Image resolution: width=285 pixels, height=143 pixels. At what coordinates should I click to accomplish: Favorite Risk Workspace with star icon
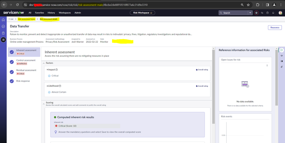pyautogui.click(x=151, y=13)
